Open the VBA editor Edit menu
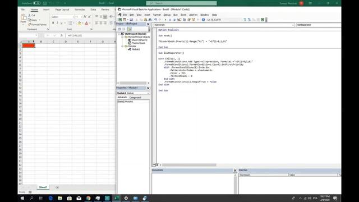The width and height of the screenshot is (359, 202). coord(132,15)
